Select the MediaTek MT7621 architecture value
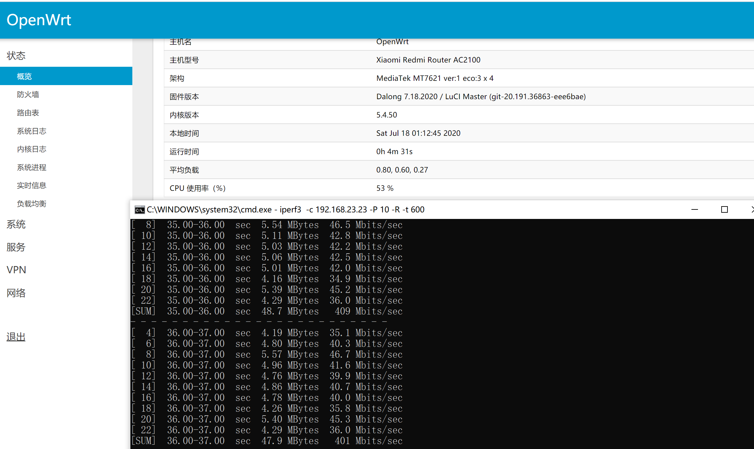This screenshot has height=449, width=754. (x=435, y=78)
